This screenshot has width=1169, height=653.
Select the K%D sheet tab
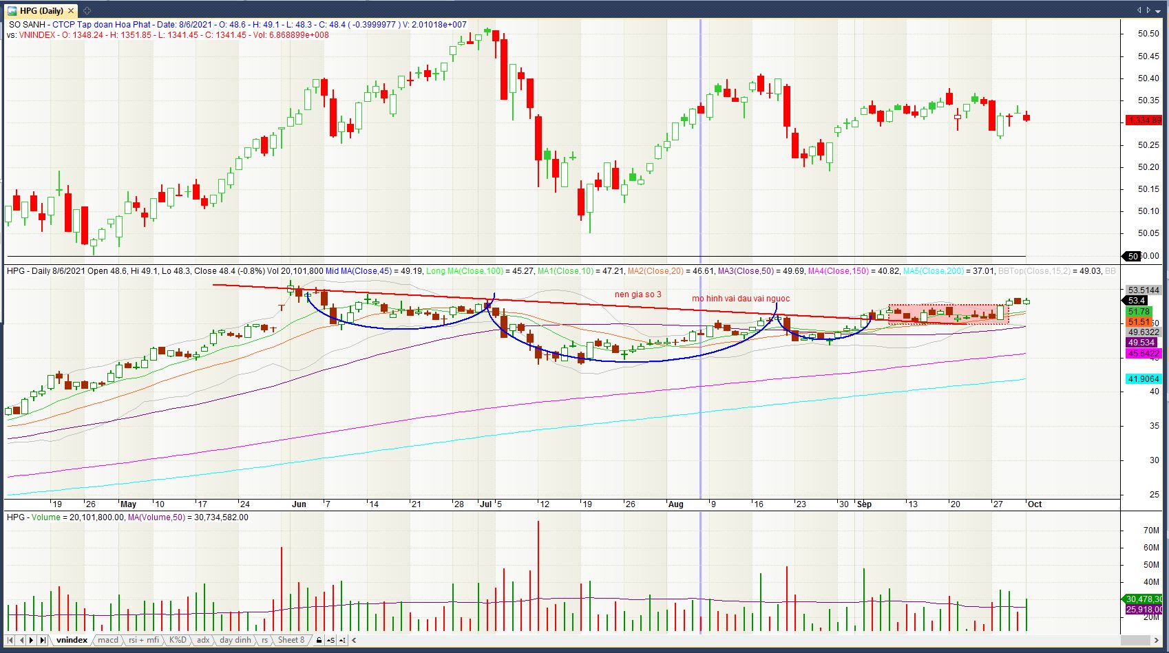tap(178, 640)
